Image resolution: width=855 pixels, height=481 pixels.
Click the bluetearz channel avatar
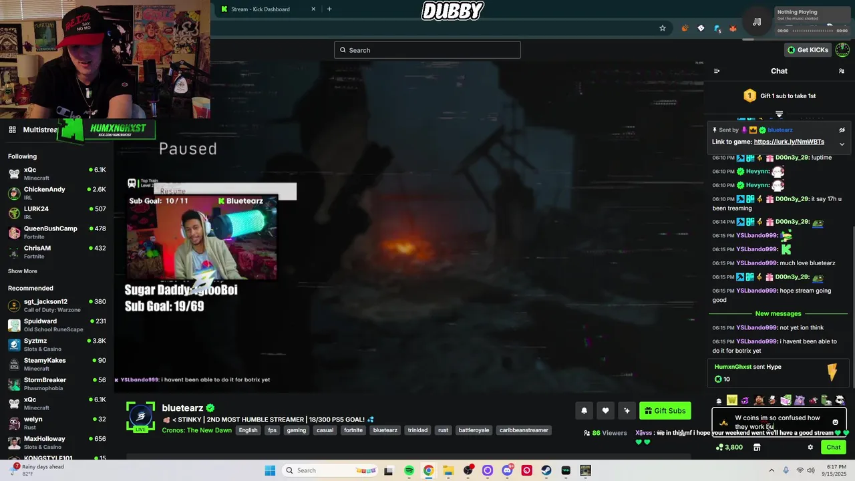click(140, 416)
